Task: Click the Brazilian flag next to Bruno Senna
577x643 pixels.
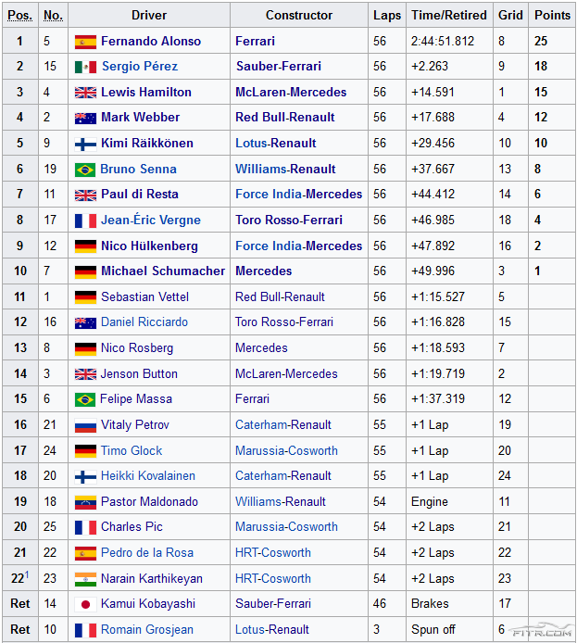Action: (85, 170)
